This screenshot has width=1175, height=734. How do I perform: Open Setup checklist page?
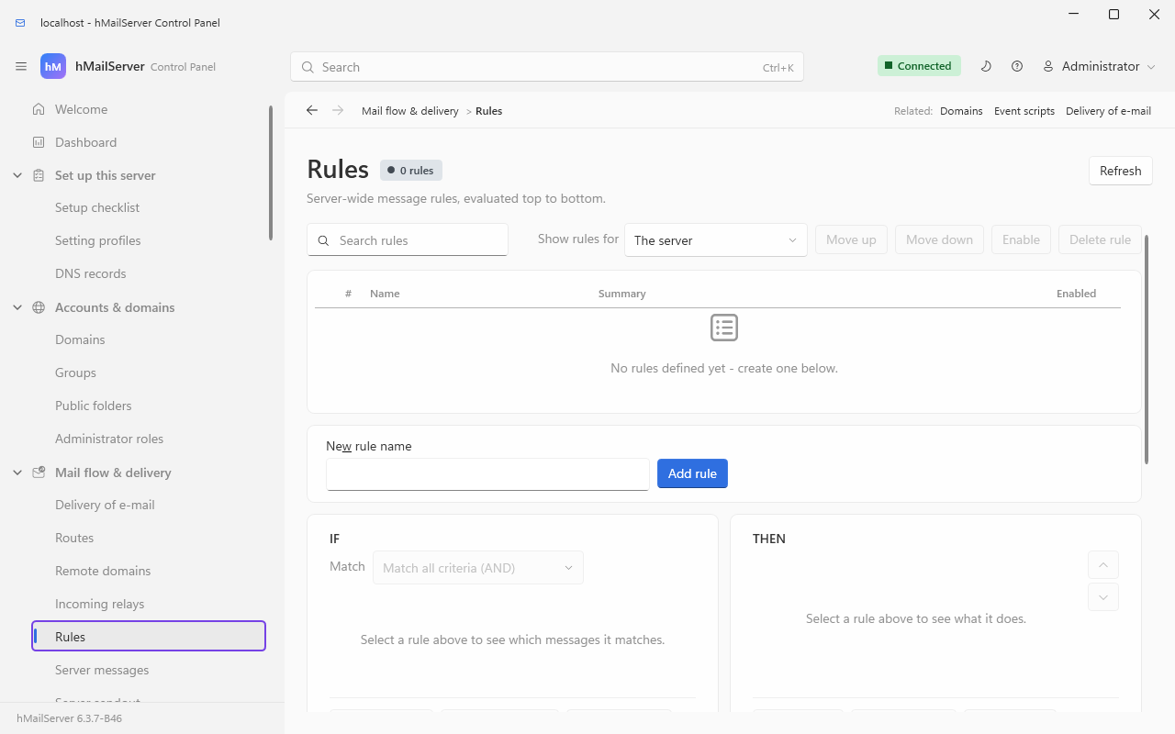pyautogui.click(x=97, y=207)
